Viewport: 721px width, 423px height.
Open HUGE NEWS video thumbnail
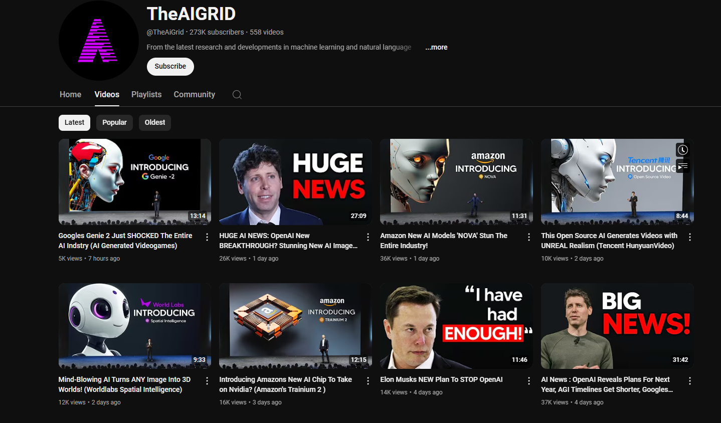click(296, 181)
